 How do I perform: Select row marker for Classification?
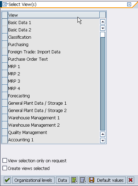5,37
